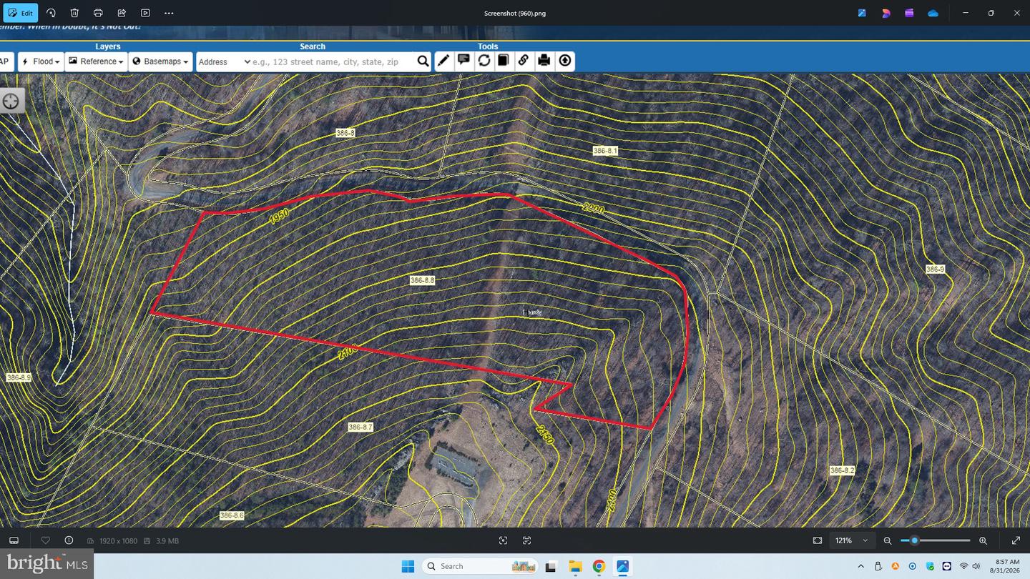Viewport: 1030px width, 579px height.
Task: Click the contour elevation label 1950
Action: pos(279,217)
